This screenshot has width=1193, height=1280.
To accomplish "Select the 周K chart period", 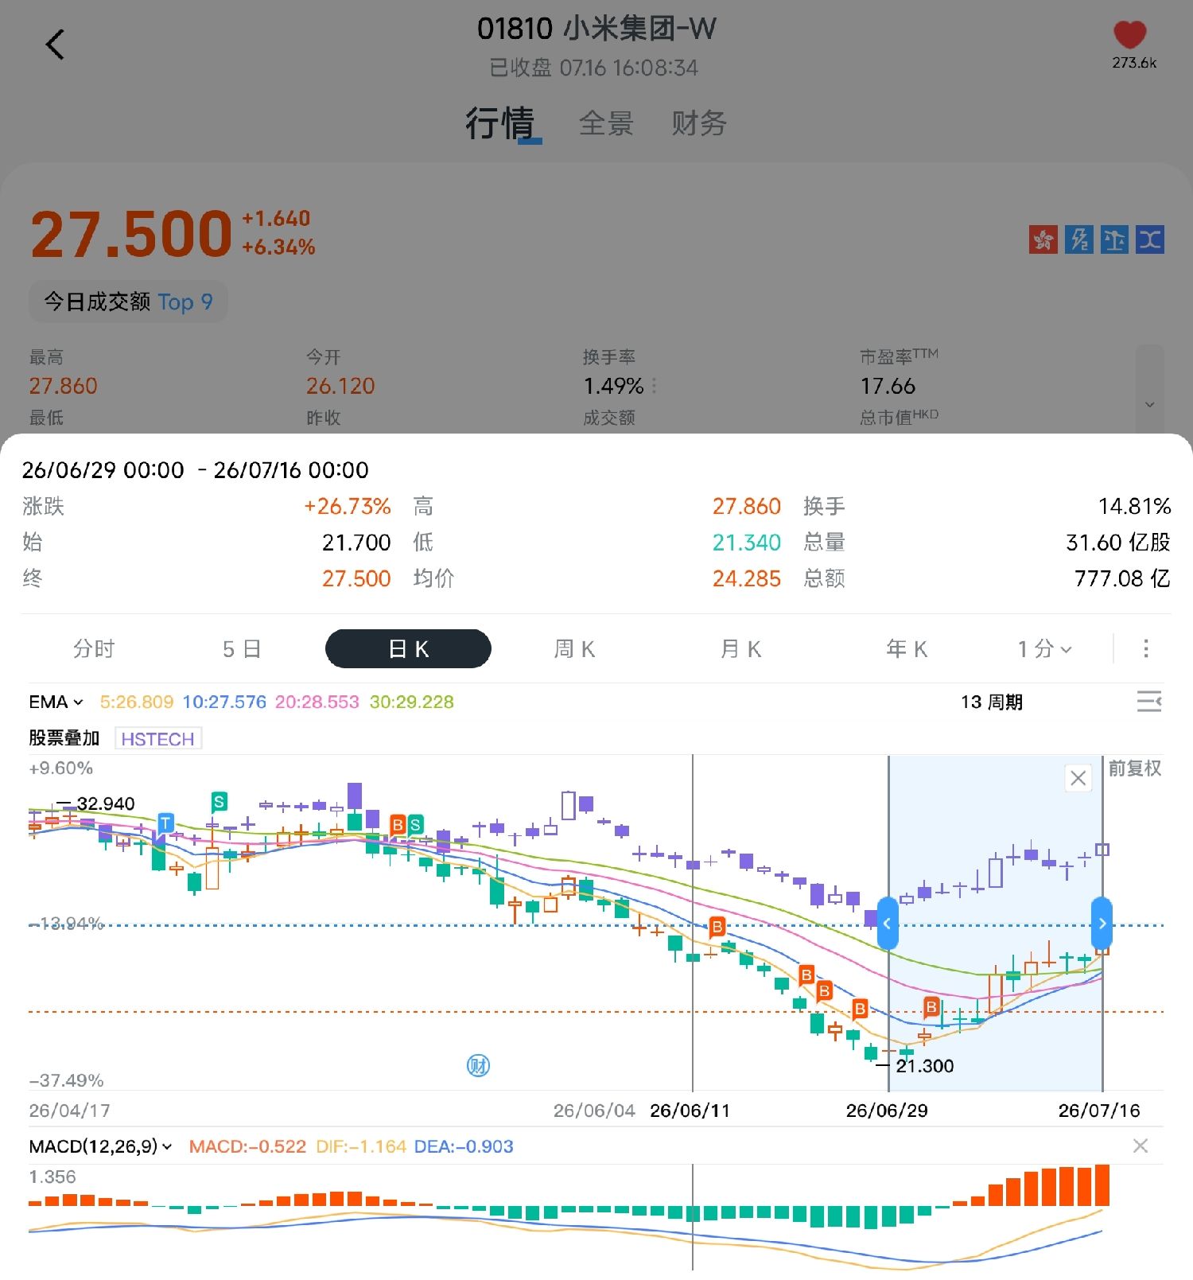I will [x=574, y=649].
